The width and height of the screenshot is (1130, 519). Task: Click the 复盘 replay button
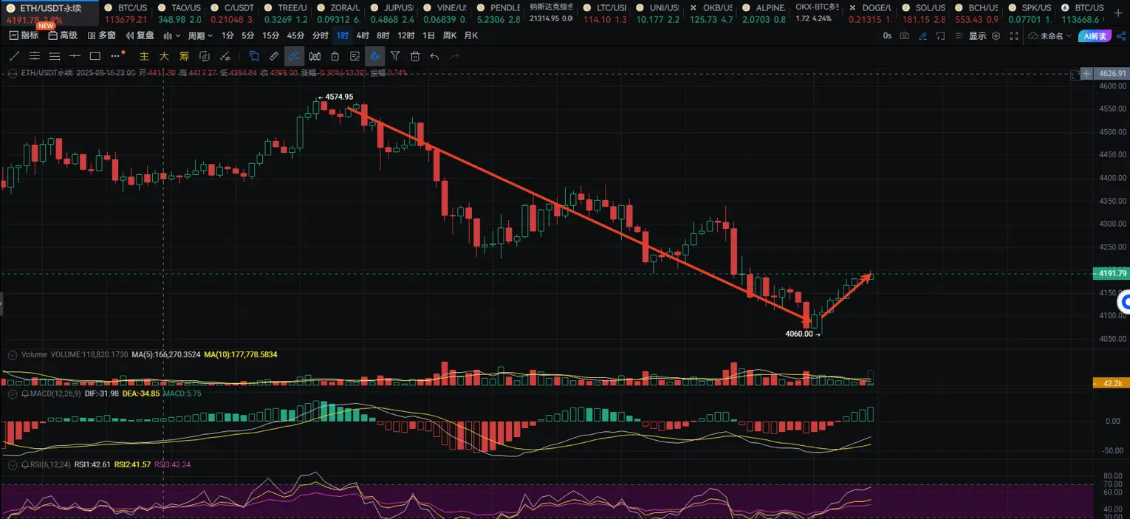tap(140, 35)
